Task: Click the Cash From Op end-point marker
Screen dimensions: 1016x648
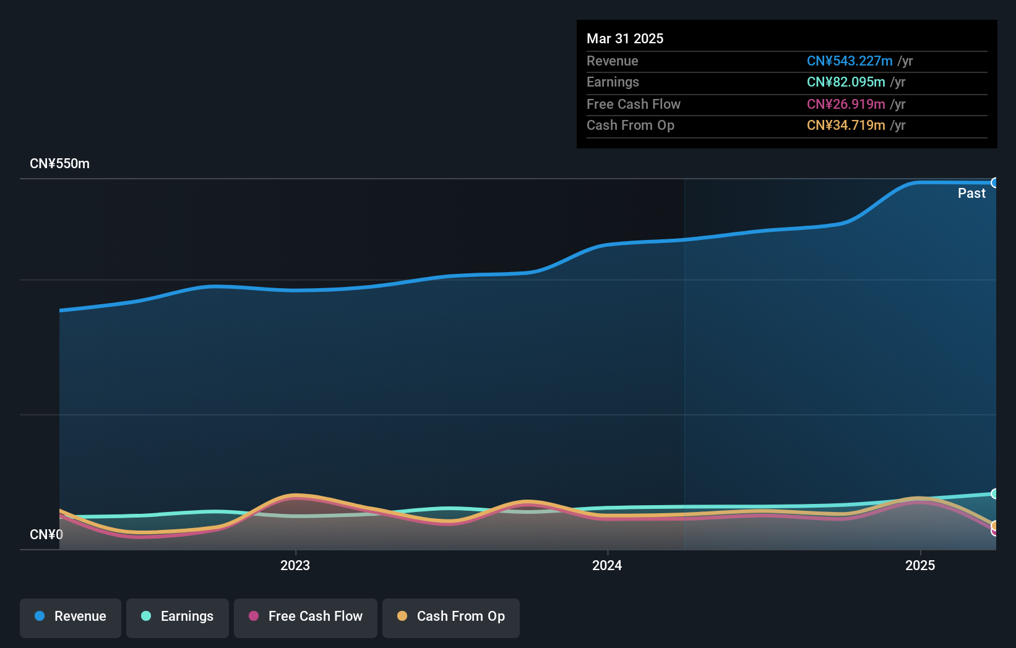Action: [x=995, y=526]
